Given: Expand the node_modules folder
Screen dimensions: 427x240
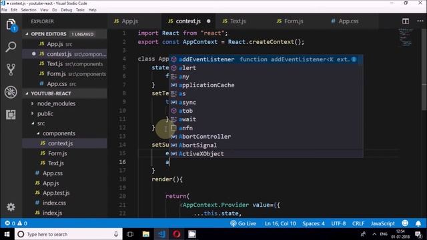Looking at the screenshot, I should pos(56,104).
